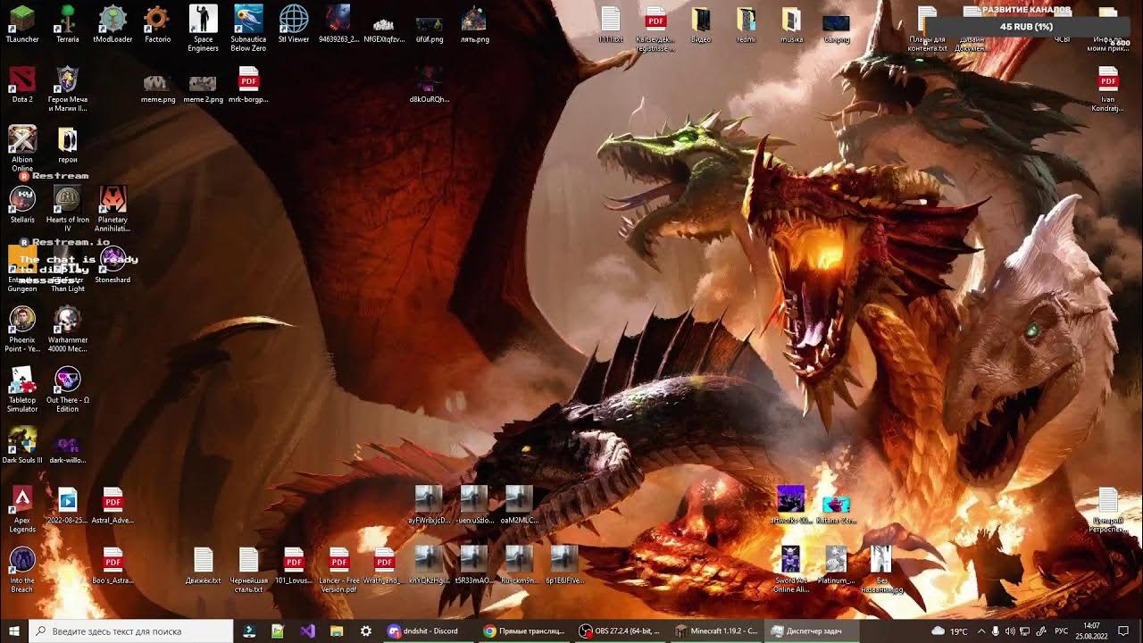Open Into the Breach shortcut

pyautogui.click(x=22, y=569)
